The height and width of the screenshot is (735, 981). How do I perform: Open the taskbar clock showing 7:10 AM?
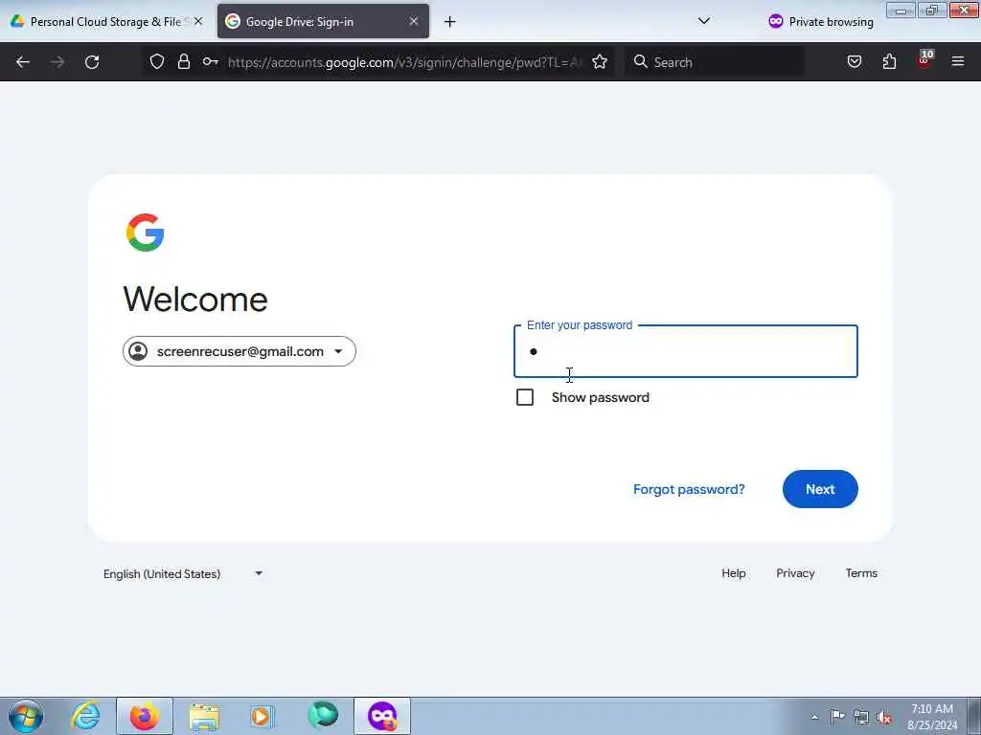coord(932,717)
